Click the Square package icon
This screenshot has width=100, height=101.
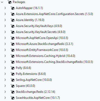pyautogui.click(x=13, y=86)
